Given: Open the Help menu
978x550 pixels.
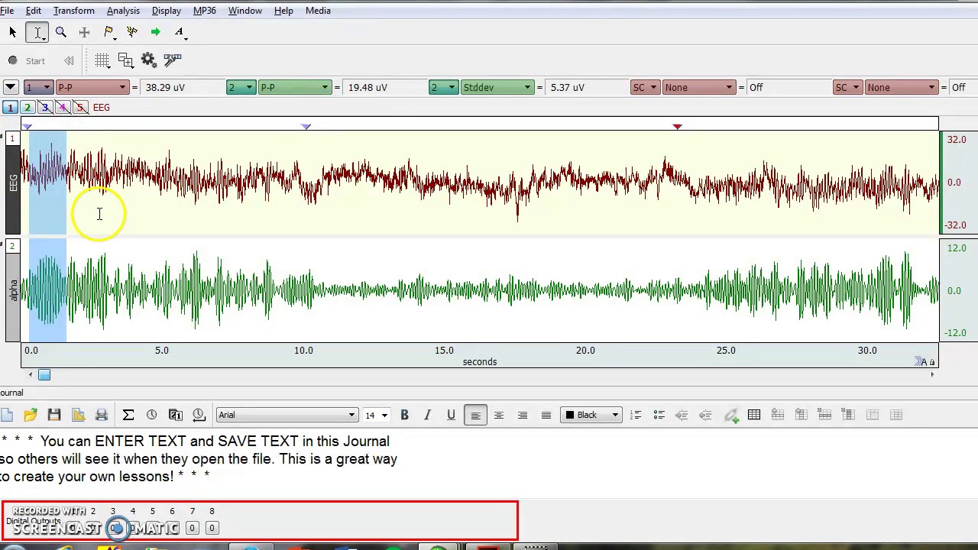Looking at the screenshot, I should tap(283, 11).
